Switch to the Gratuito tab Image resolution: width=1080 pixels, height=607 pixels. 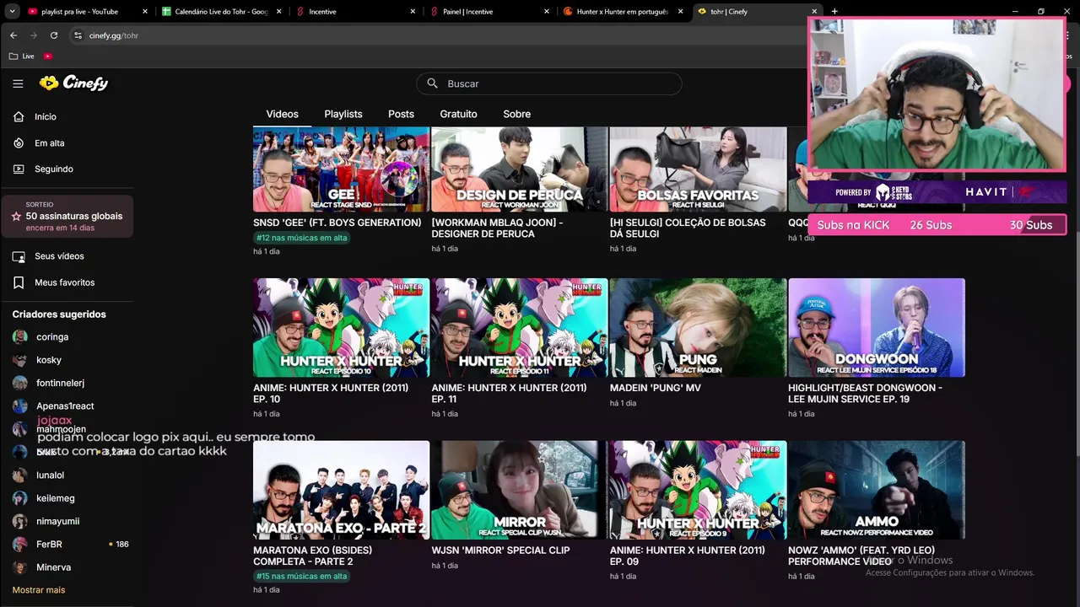click(458, 114)
